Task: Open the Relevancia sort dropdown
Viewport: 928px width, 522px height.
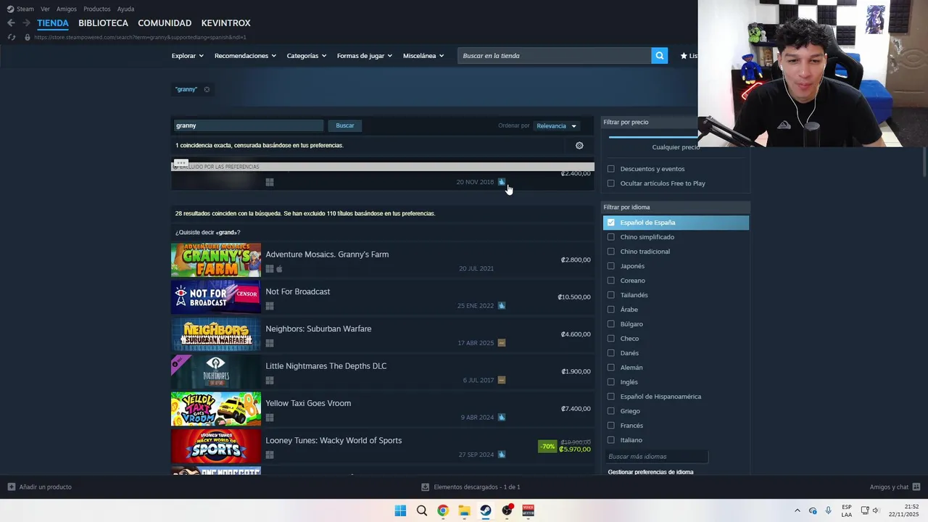Action: click(x=556, y=125)
